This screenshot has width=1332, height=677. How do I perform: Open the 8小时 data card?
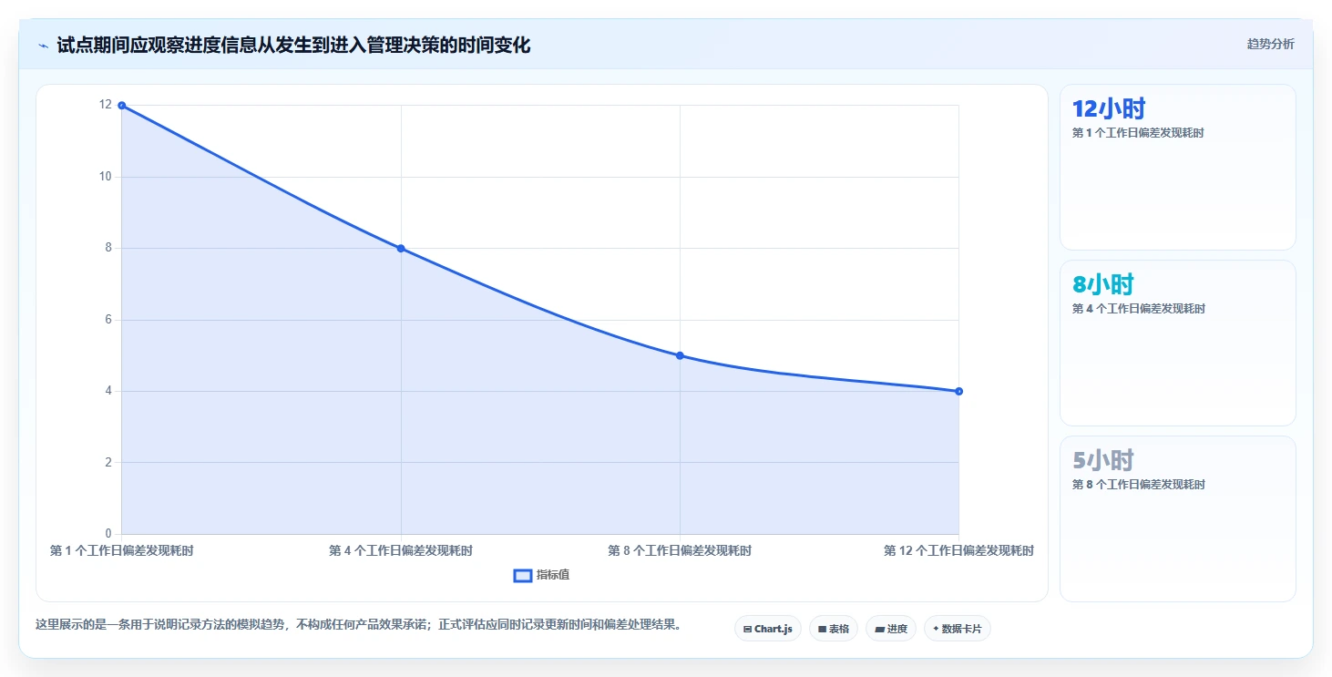pyautogui.click(x=1177, y=343)
